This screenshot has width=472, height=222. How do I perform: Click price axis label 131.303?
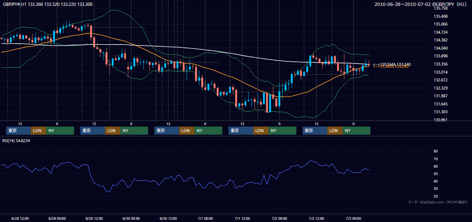(441, 112)
